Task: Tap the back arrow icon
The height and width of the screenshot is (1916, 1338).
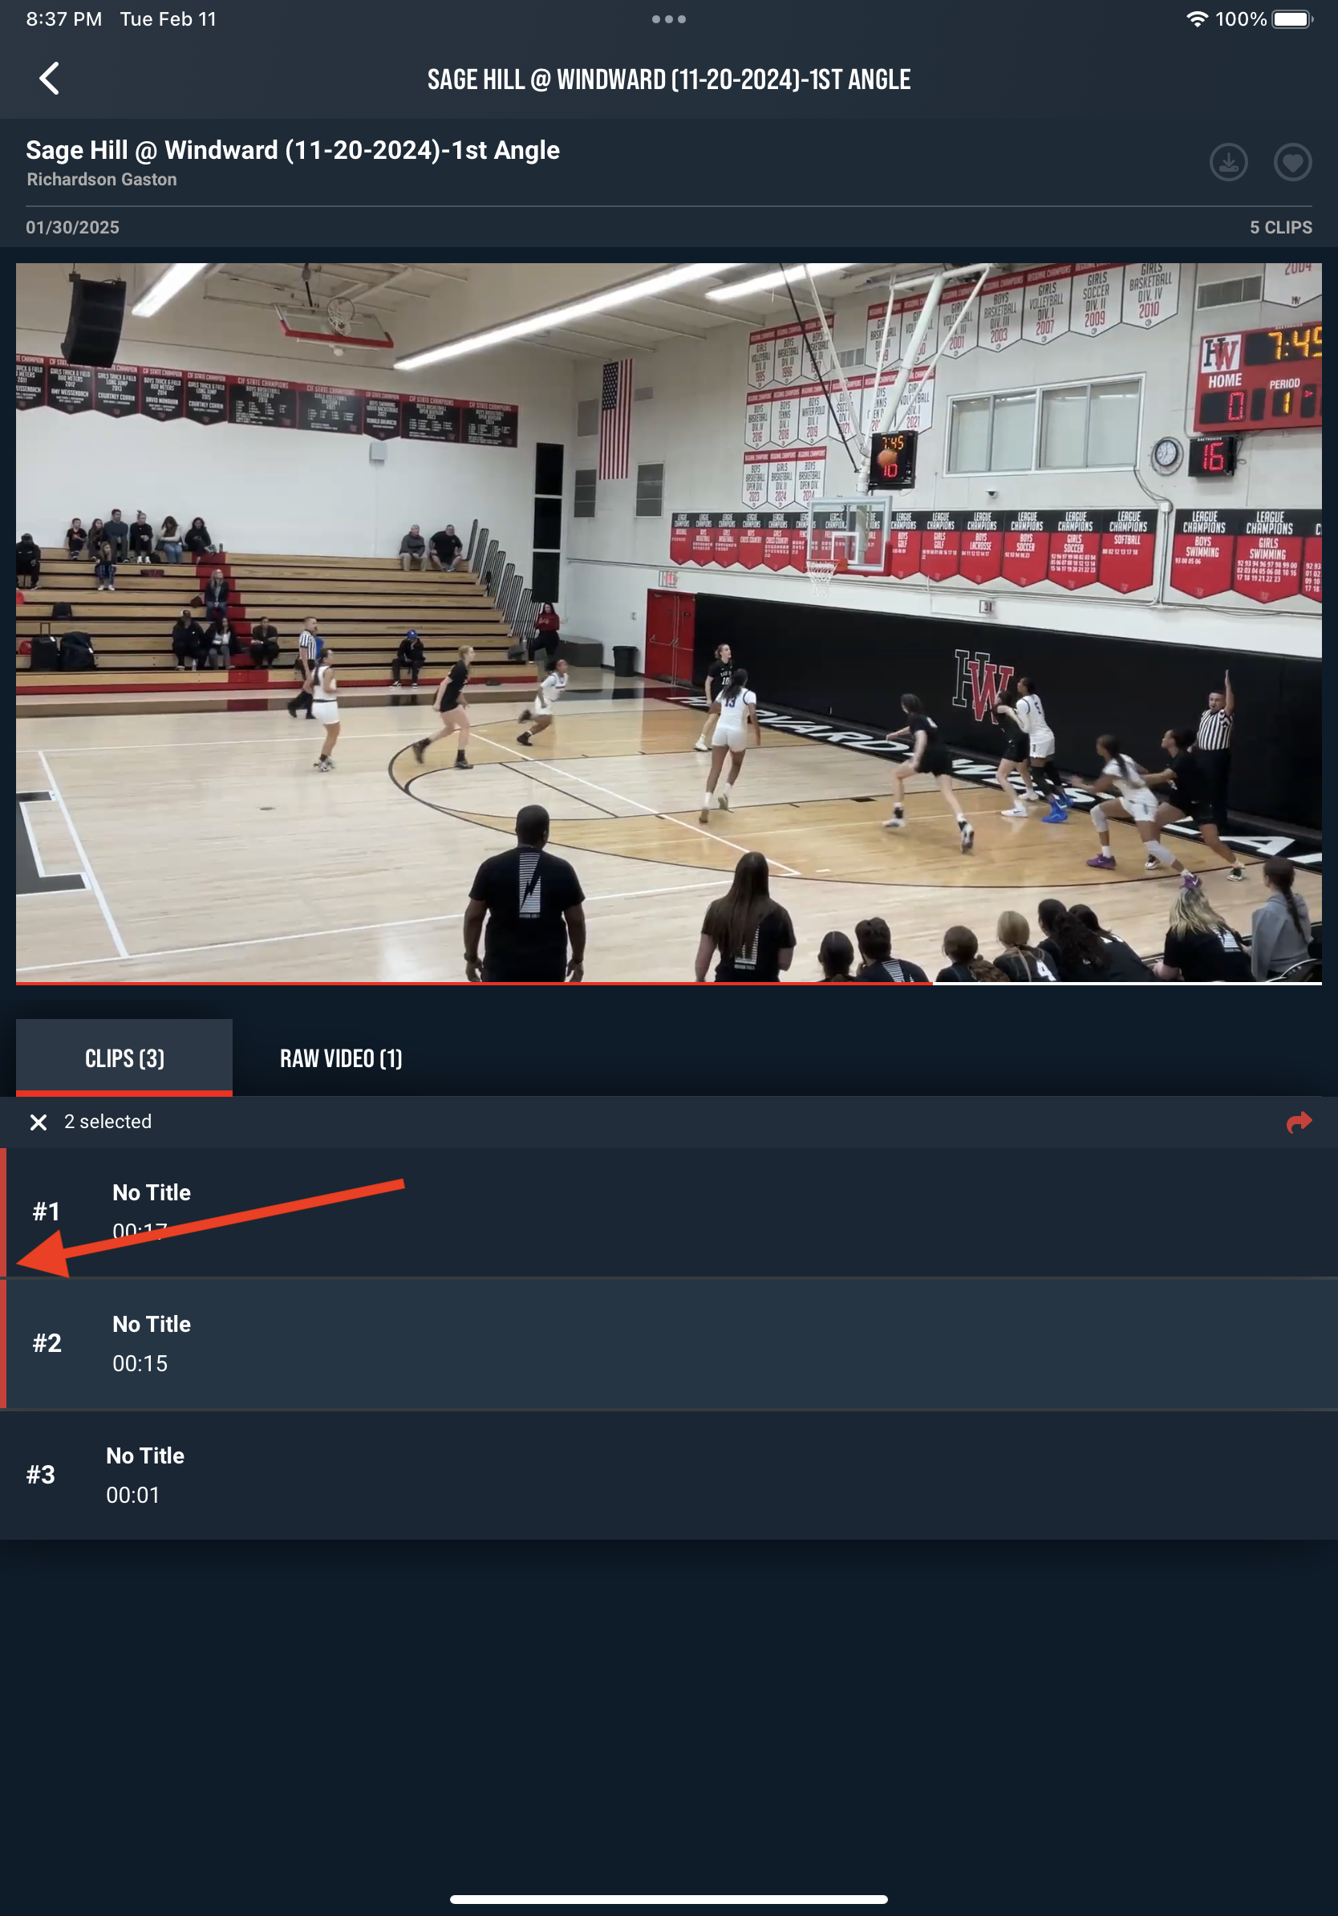Action: click(49, 79)
